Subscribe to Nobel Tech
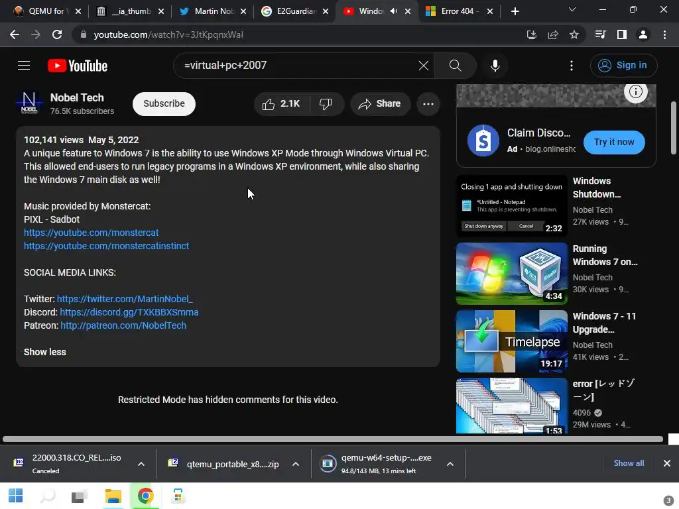This screenshot has width=679, height=509. pyautogui.click(x=164, y=104)
